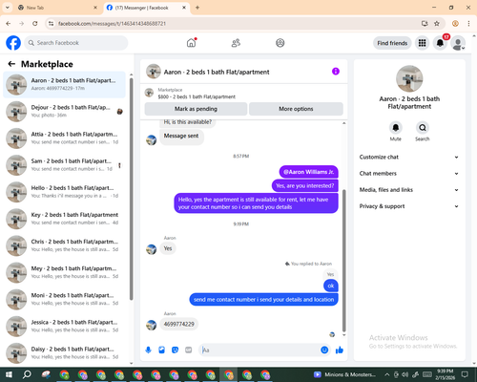Click the conversation list scrollbar
477x382 pixels.
tap(131, 188)
